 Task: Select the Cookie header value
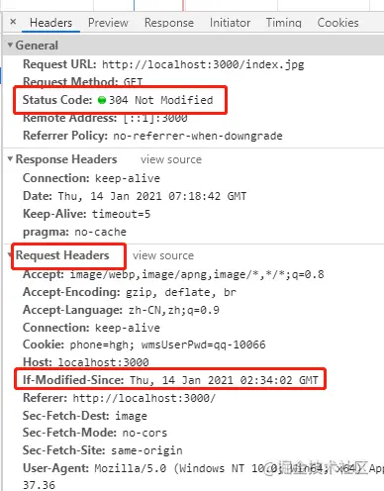tap(167, 344)
